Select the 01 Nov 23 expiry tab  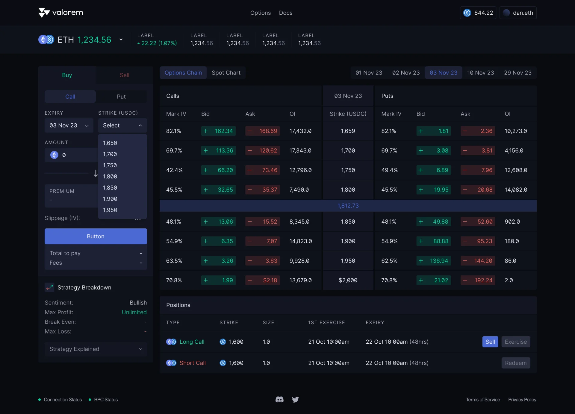369,72
